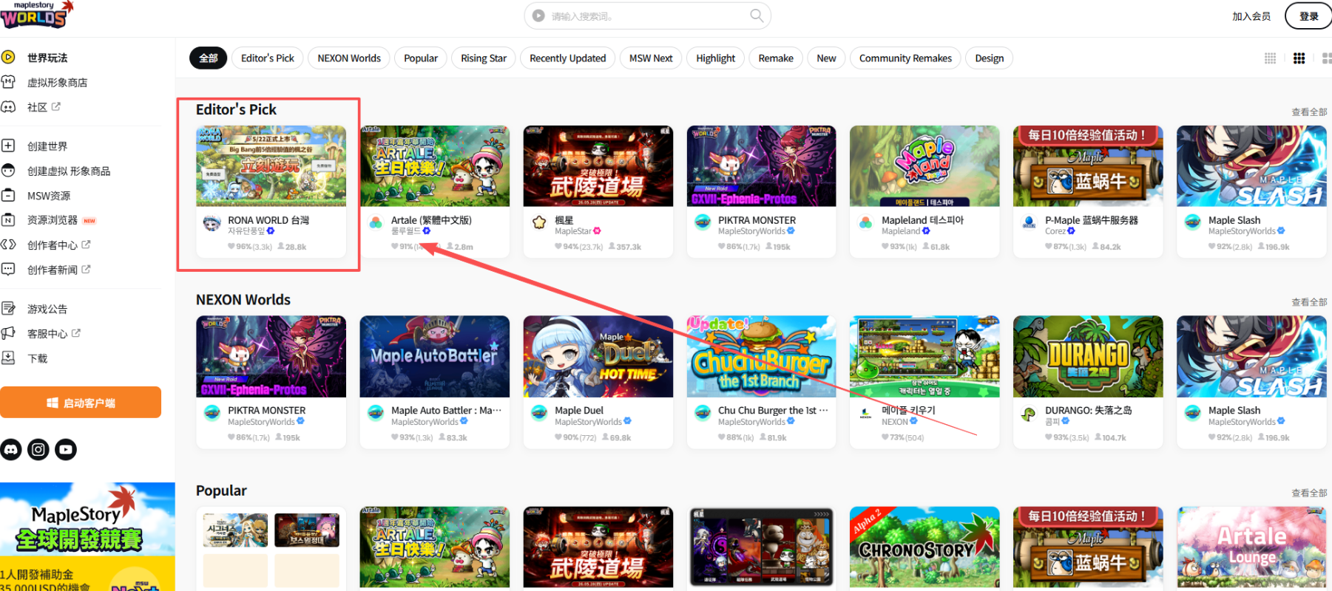Open Editor's Pick 武陵道場 thumbnail
1332x591 pixels.
tap(598, 166)
